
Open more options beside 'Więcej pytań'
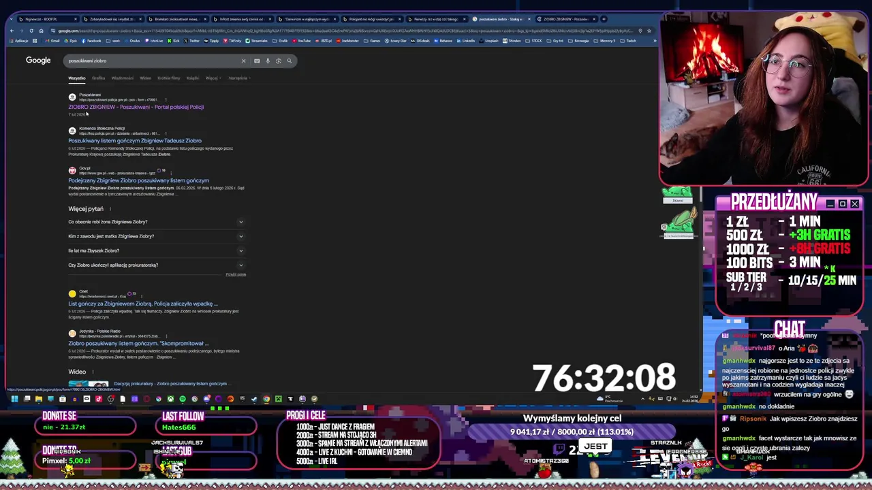click(x=110, y=209)
